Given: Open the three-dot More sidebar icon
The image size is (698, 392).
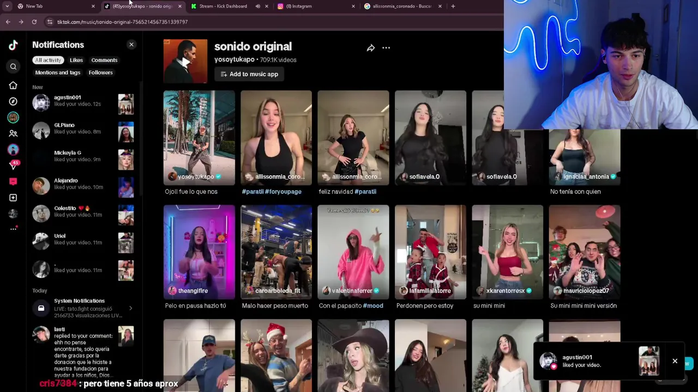Looking at the screenshot, I should coord(13,229).
